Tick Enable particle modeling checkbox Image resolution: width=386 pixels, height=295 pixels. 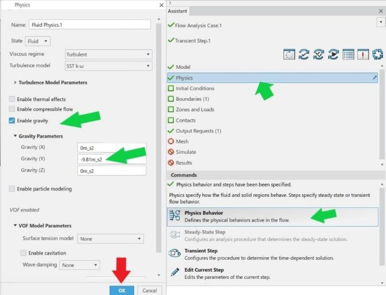(x=12, y=189)
